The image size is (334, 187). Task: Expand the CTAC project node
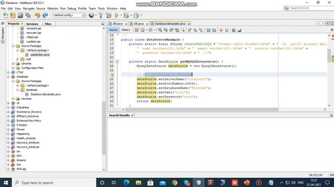(x=8, y=72)
